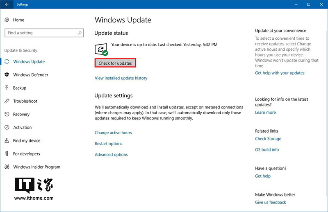Screen dimensions: 328x212
Task: Click the Find my device person icon
Action: (x=7, y=140)
